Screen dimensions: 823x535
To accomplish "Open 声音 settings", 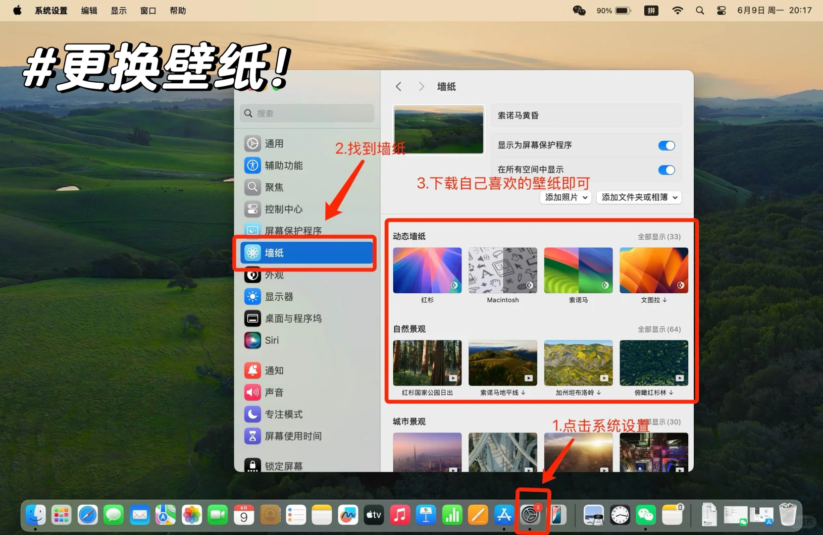I will point(274,392).
